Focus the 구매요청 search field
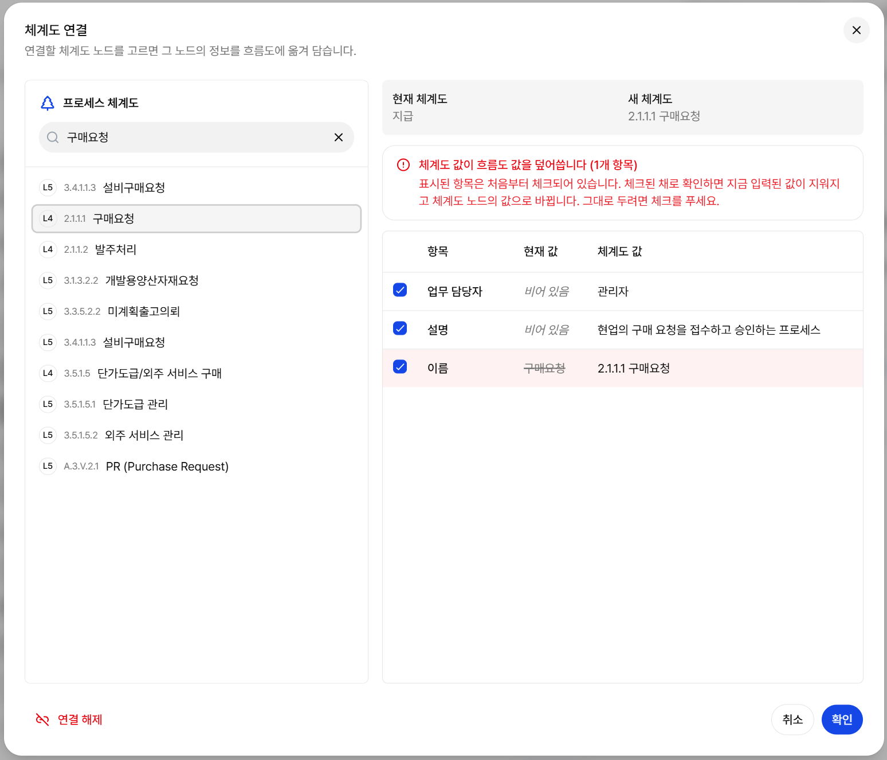This screenshot has width=887, height=760. [x=197, y=137]
